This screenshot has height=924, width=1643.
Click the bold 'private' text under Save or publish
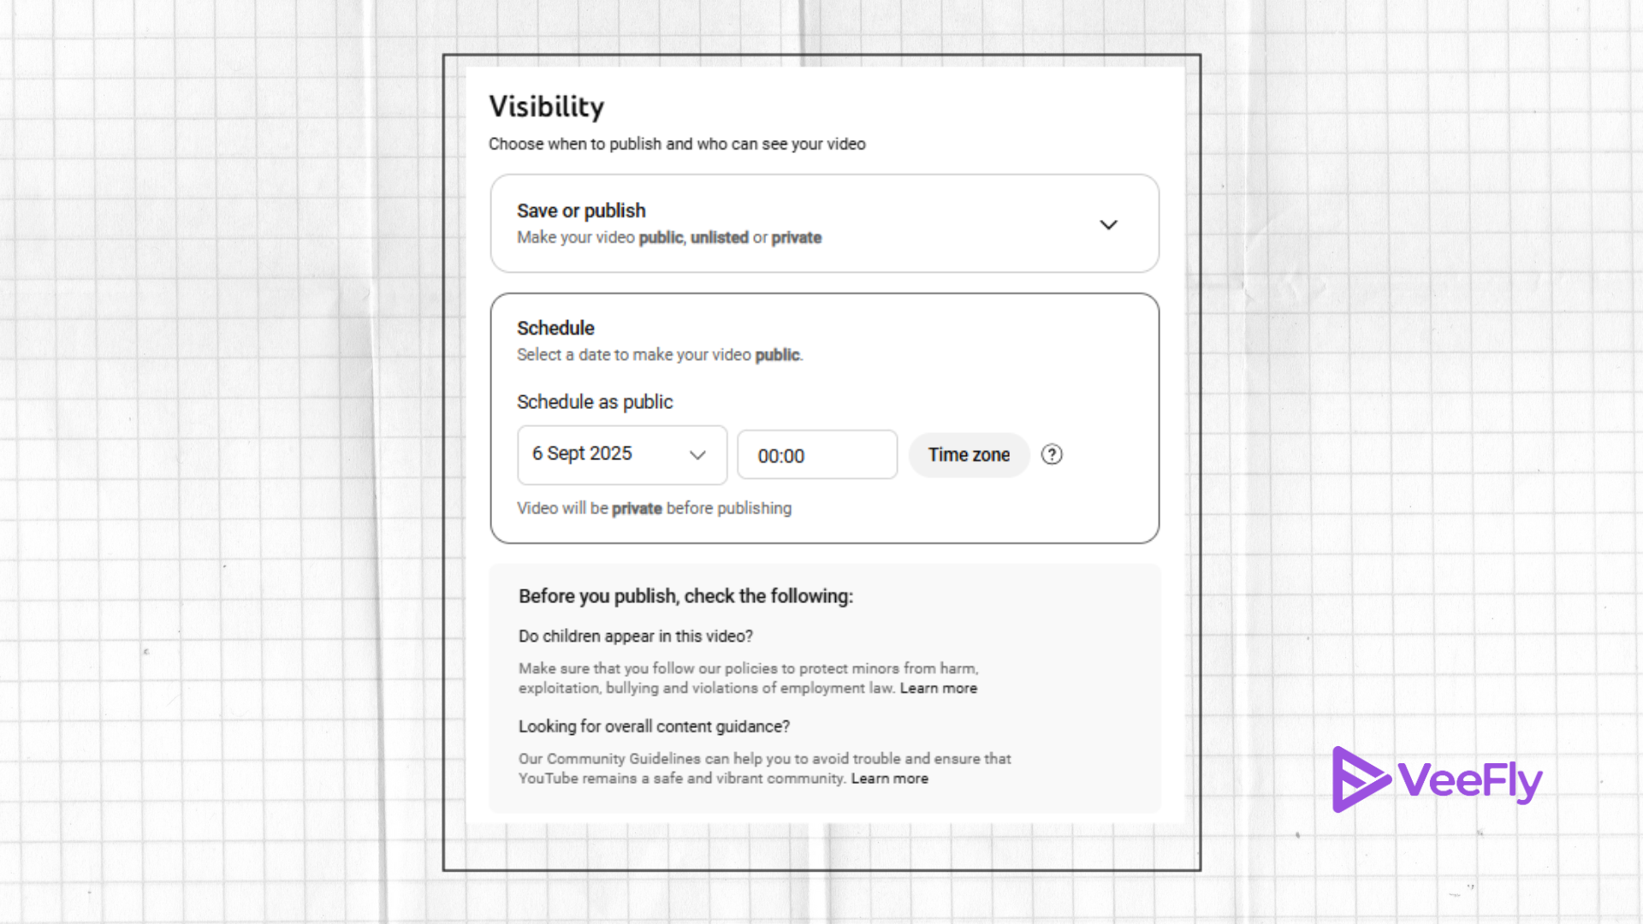pos(796,238)
